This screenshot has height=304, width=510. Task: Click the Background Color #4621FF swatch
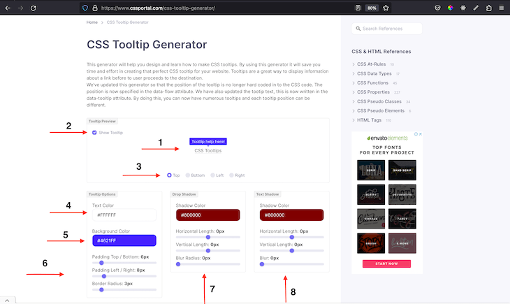tap(124, 240)
